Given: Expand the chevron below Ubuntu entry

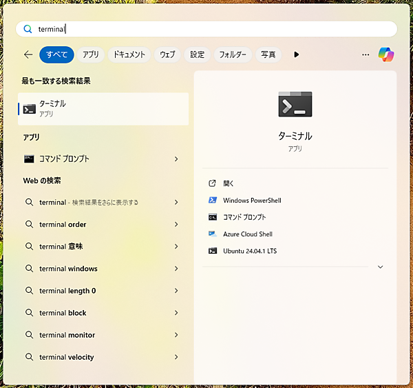Looking at the screenshot, I should tap(380, 267).
